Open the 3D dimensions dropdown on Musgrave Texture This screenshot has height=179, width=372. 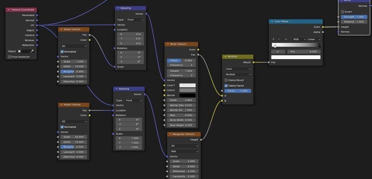[184, 146]
